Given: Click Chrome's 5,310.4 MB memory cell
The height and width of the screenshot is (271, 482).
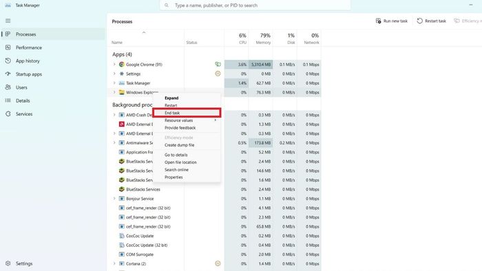Looking at the screenshot, I should click(261, 65).
